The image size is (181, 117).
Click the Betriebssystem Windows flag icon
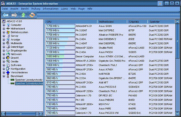coord(8,32)
